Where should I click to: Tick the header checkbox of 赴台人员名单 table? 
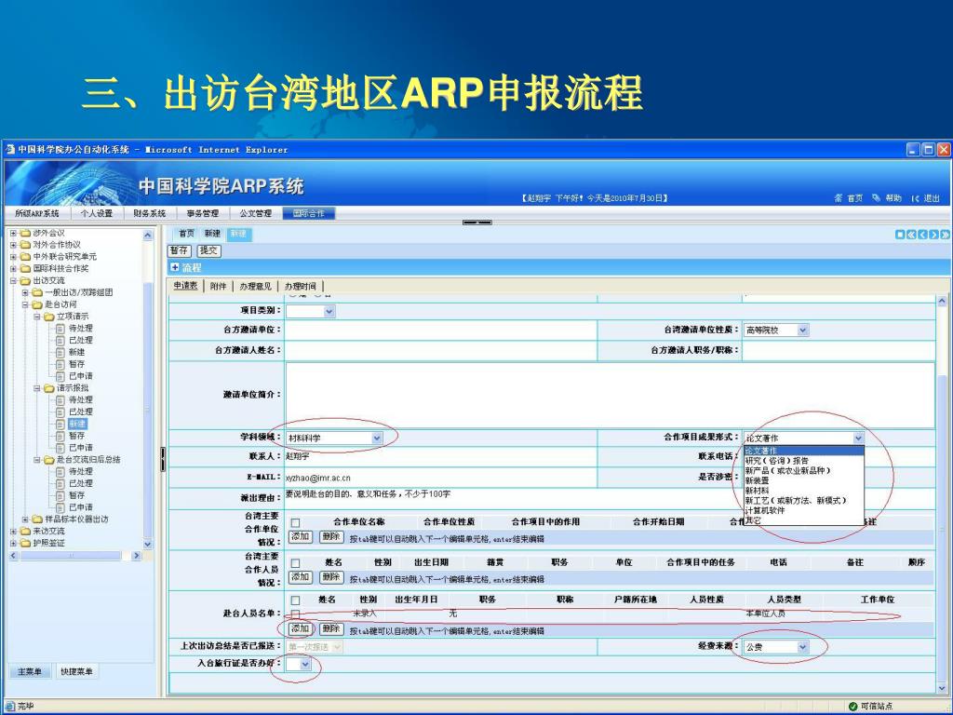[x=295, y=600]
